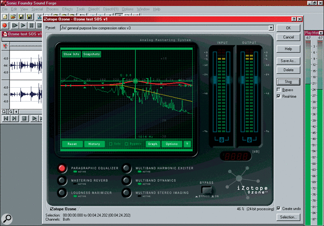Toggle Paragraphic Equalizer Active indicator
This screenshot has height=226, width=324.
(x=75, y=172)
